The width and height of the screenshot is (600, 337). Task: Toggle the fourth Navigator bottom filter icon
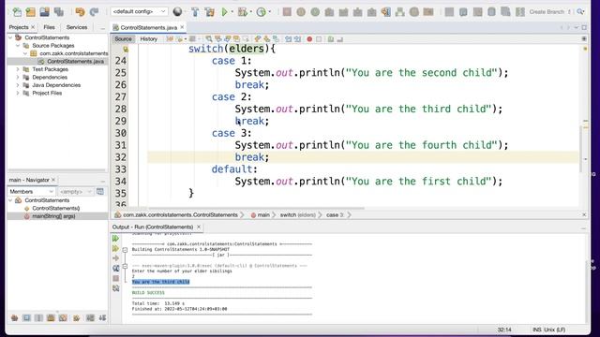51,318
